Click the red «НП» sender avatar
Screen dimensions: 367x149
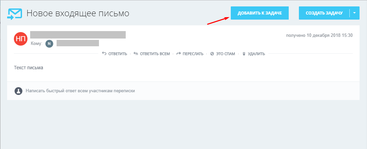[21, 39]
